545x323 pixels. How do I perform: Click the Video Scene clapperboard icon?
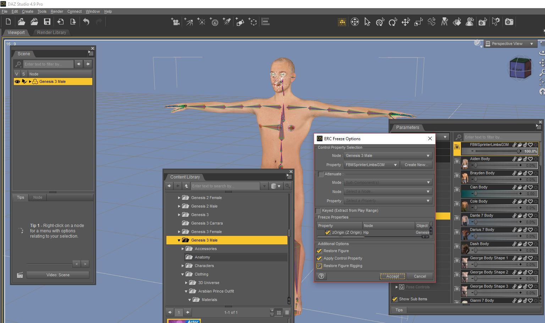(20, 275)
